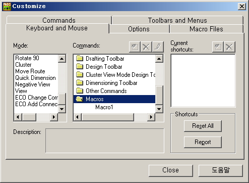Switch to the Commands tab
The height and width of the screenshot is (183, 249).
[59, 20]
